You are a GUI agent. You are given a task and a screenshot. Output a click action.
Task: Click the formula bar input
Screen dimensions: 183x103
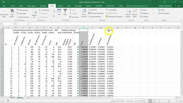click(x=106, y=24)
